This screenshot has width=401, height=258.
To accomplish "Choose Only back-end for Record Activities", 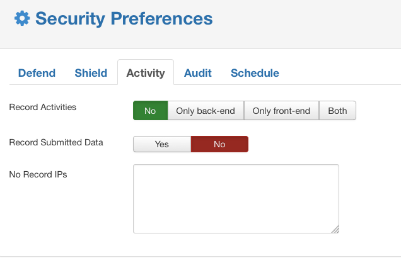I will (206, 111).
